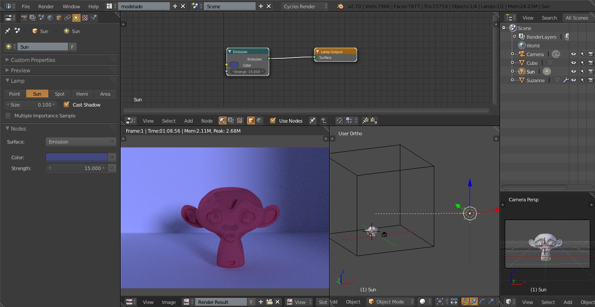Toggle the Use Nodes checkbox
This screenshot has width=595, height=307.
pyautogui.click(x=273, y=120)
